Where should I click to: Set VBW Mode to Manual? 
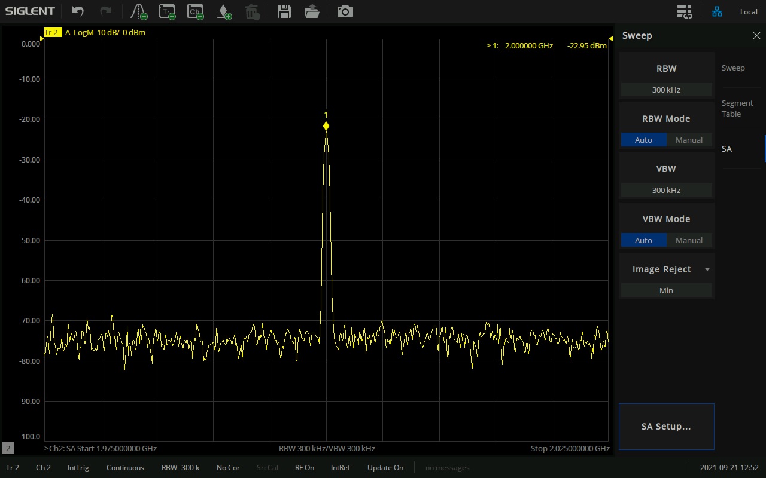689,240
